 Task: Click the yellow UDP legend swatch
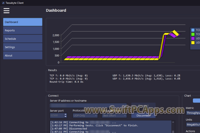(x=193, y=42)
